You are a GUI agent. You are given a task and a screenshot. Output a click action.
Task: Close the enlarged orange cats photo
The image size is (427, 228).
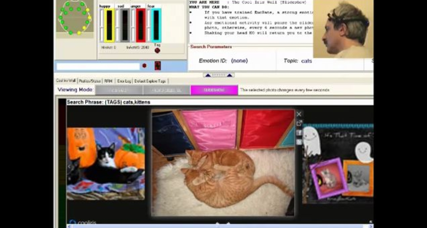point(299,114)
